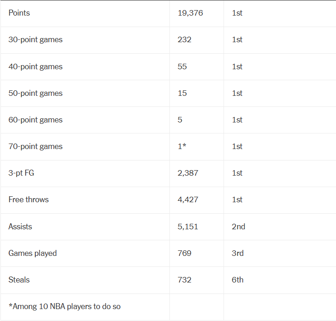This screenshot has width=336, height=321.
Task: Click the 3rd rank for Games played
Action: click(x=237, y=253)
